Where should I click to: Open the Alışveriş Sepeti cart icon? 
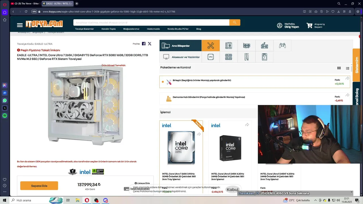tap(309, 25)
